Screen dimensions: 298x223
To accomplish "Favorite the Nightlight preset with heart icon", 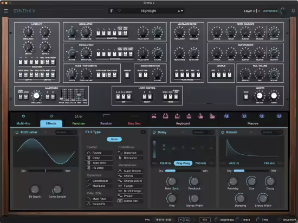I will click(x=119, y=11).
